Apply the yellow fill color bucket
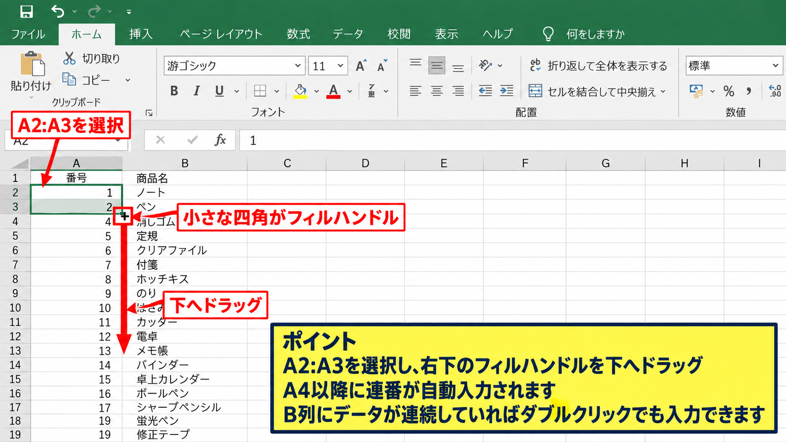 tap(300, 91)
